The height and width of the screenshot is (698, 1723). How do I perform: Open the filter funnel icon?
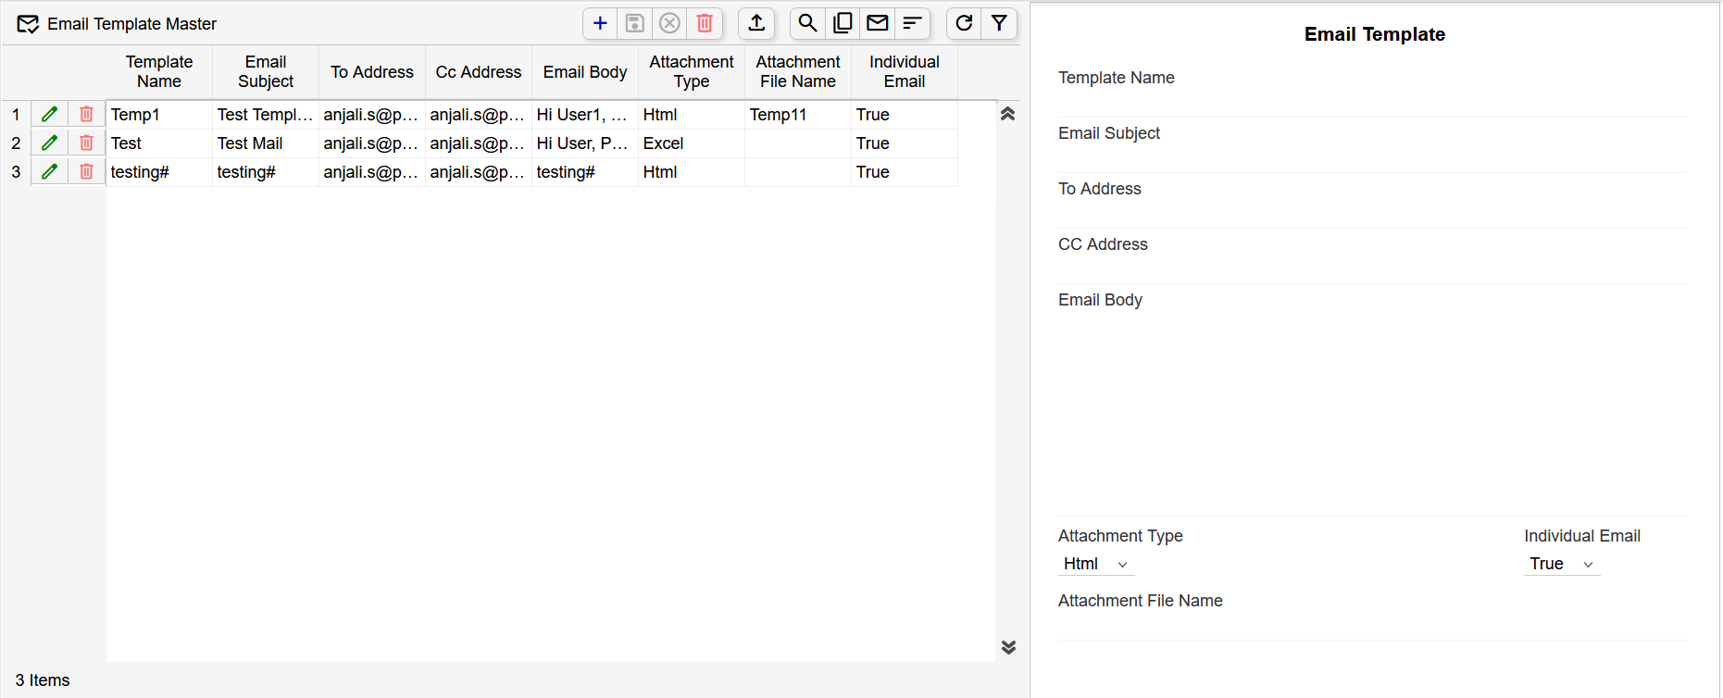999,23
